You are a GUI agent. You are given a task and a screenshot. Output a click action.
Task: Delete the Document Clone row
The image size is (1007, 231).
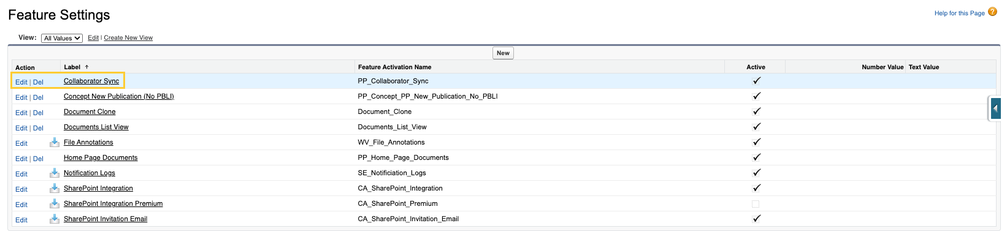pos(38,113)
